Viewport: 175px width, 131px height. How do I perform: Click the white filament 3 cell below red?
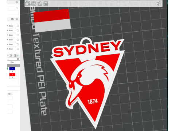[x=12, y=78]
